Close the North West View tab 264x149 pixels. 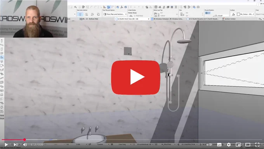pos(149,19)
